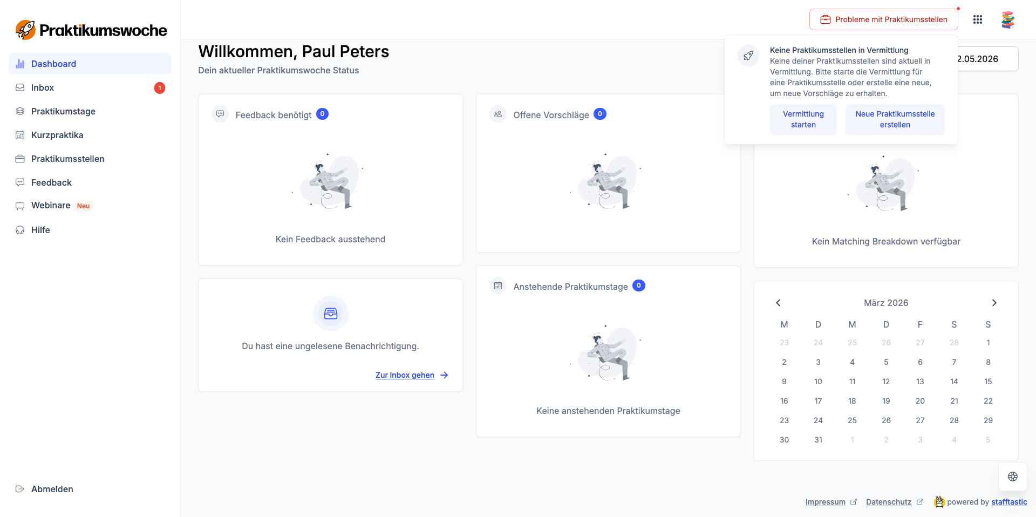
Task: Click the user profile avatar
Action: pyautogui.click(x=1007, y=19)
